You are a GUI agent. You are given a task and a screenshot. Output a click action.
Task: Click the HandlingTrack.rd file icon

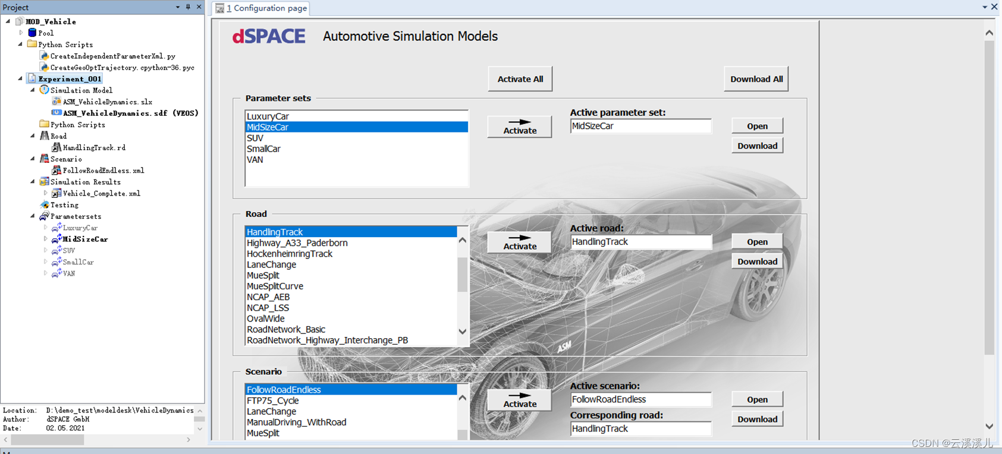(56, 147)
